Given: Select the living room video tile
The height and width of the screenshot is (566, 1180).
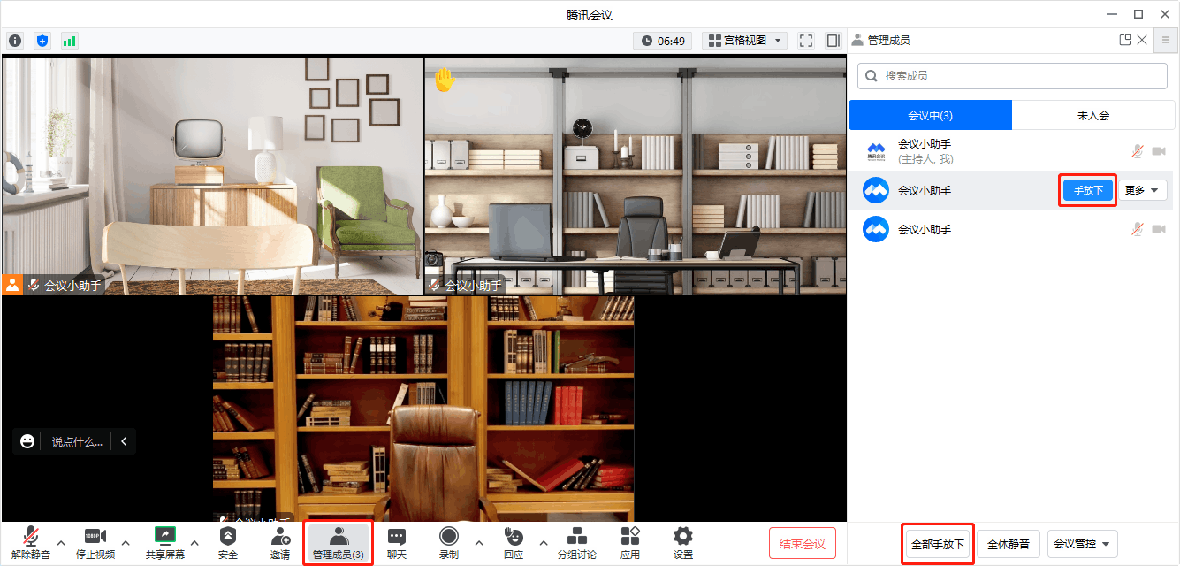Looking at the screenshot, I should pos(212,176).
